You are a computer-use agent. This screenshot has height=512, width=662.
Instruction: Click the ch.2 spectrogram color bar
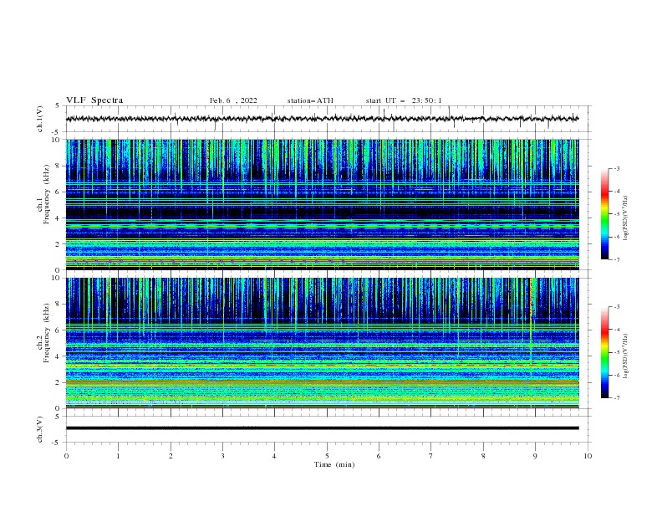(x=604, y=352)
